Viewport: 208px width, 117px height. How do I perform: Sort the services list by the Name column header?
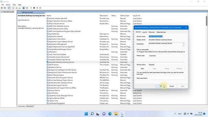pos(49,16)
